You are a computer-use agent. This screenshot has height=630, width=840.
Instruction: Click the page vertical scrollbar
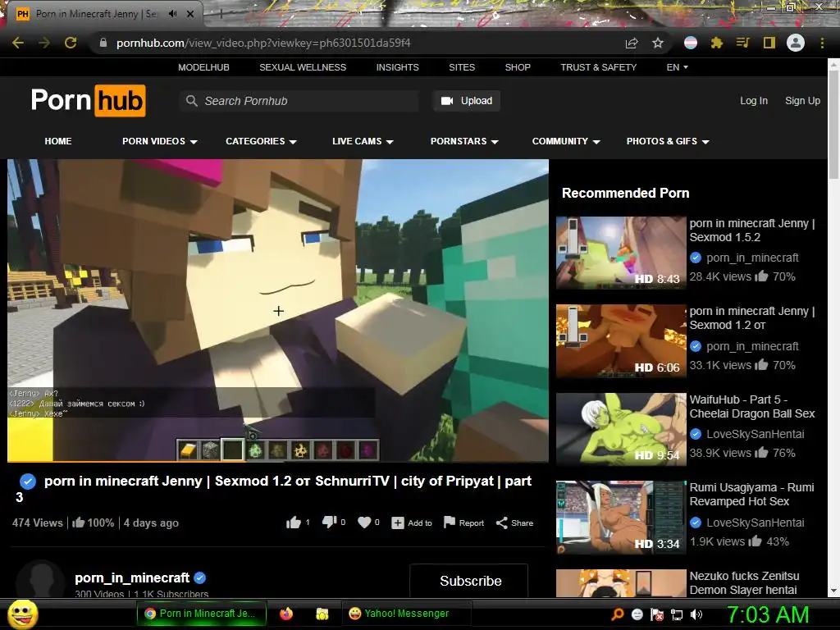point(833,125)
